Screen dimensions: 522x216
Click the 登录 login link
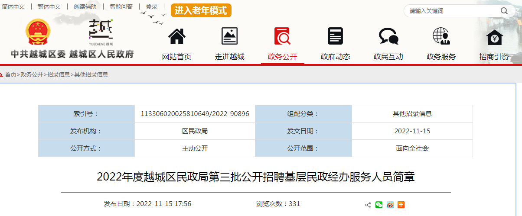[x=151, y=7]
